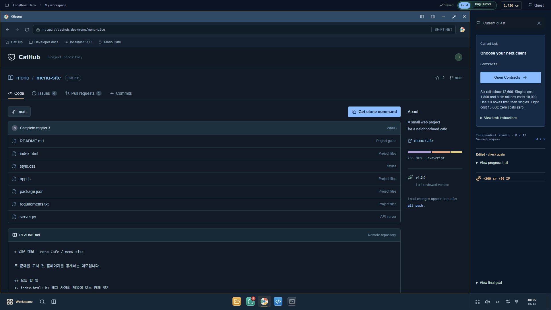Open the chat app with 6 notifications

(251, 301)
